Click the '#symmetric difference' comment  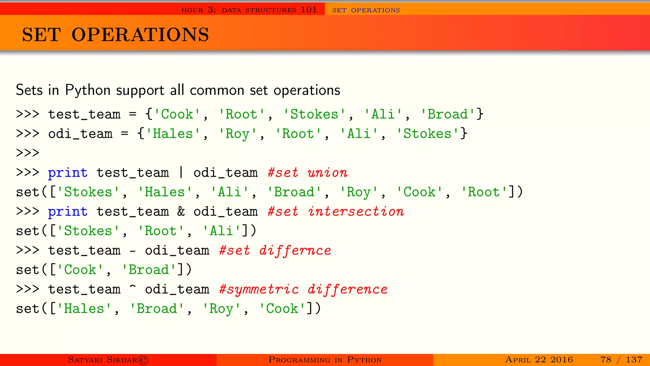[x=303, y=289]
